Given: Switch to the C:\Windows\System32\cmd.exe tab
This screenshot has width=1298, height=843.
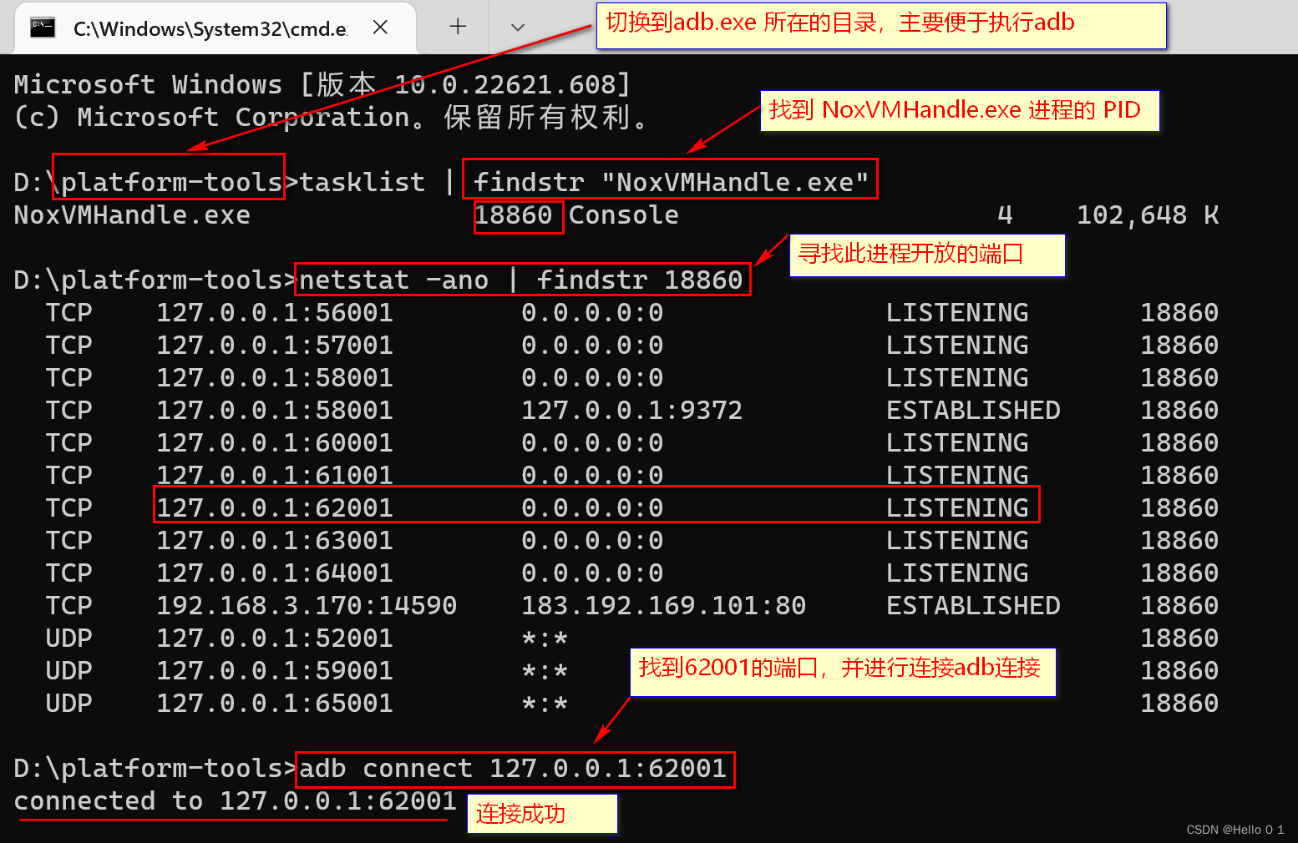Looking at the screenshot, I should coord(209,28).
